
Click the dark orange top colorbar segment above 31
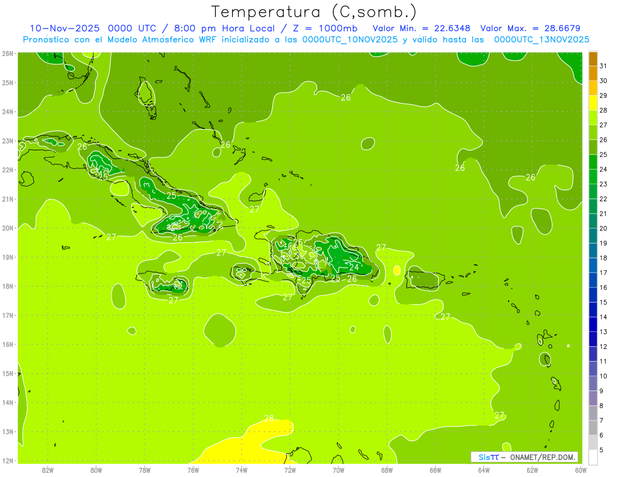(593, 59)
